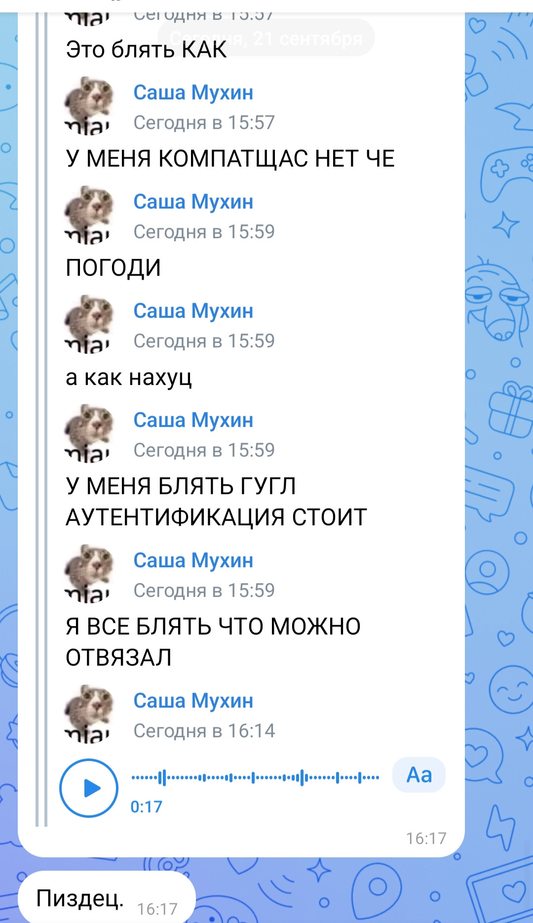Screen dimensions: 533x923
Task: Tap the 'Пиздец.' message bubble
Action: (x=107, y=897)
